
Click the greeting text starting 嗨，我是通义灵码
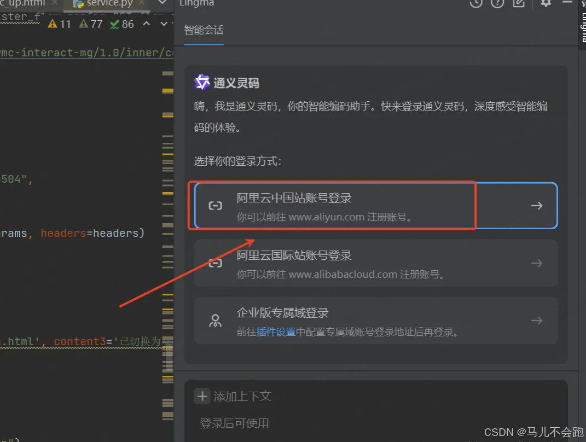(x=371, y=117)
